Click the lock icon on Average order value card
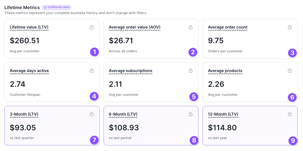Viewport: 303px width, 151px height. point(191,27)
